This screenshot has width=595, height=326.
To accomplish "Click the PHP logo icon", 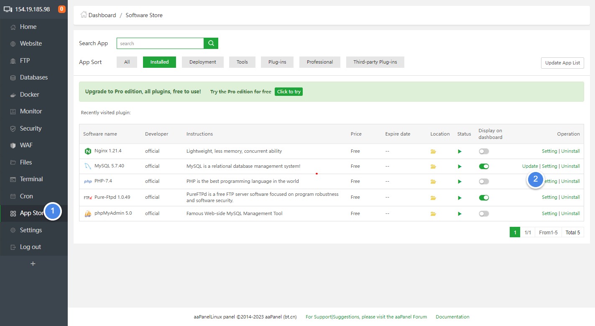I will tap(88, 182).
